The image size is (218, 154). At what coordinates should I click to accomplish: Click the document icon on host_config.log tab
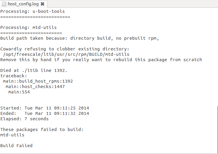(4, 4)
